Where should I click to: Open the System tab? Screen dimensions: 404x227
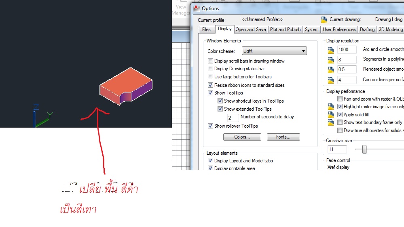(x=311, y=29)
